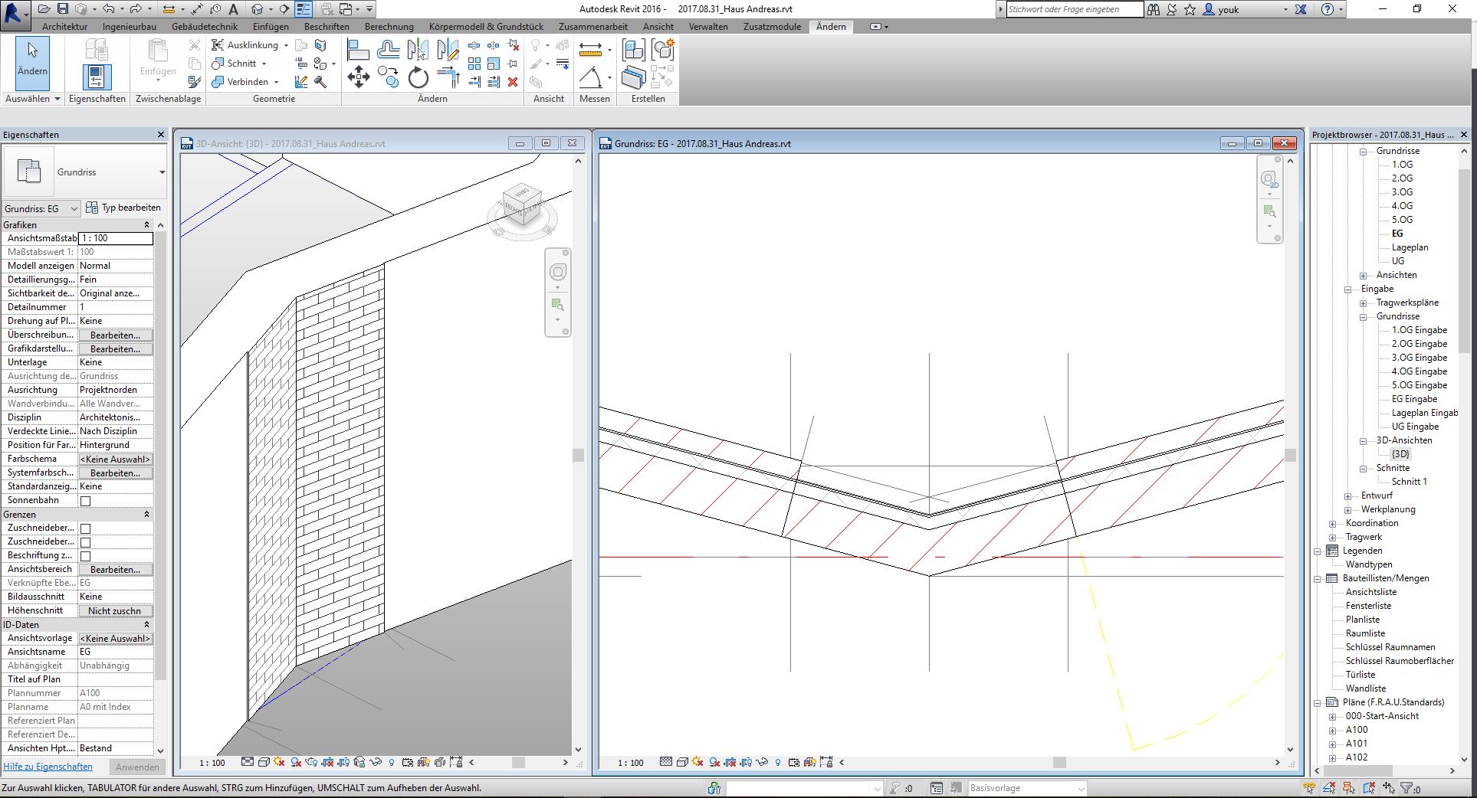Expand the Entwurf tree node
1477x798 pixels.
1348,496
